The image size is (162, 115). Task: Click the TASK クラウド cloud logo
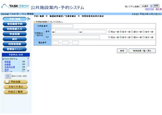(15, 6)
